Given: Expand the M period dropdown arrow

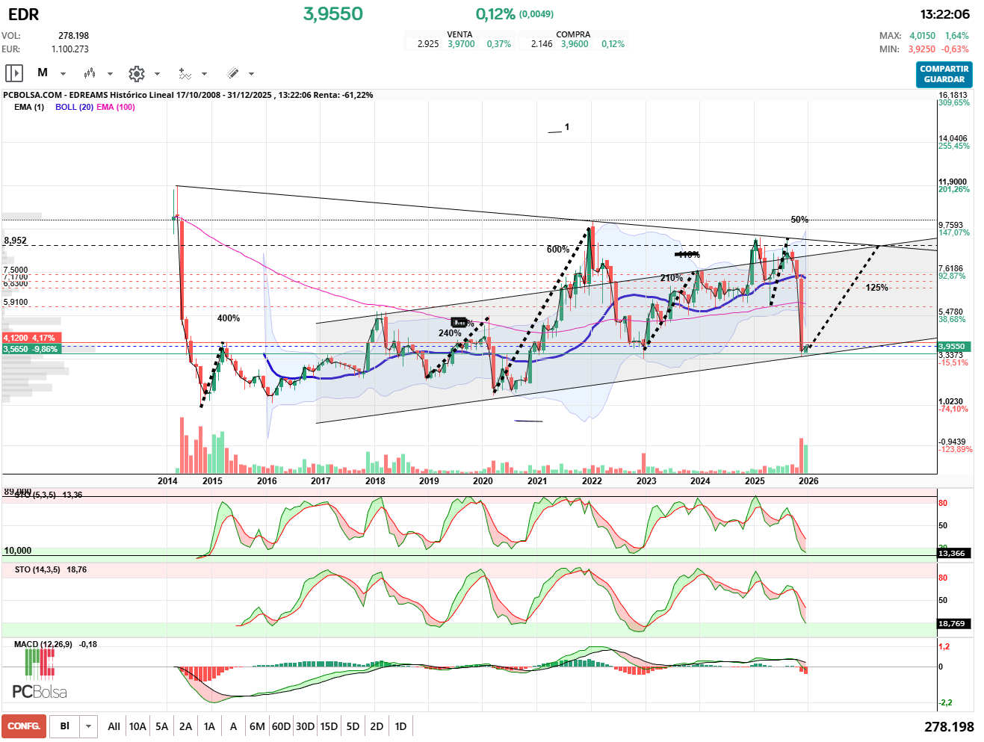Looking at the screenshot, I should coord(63,74).
